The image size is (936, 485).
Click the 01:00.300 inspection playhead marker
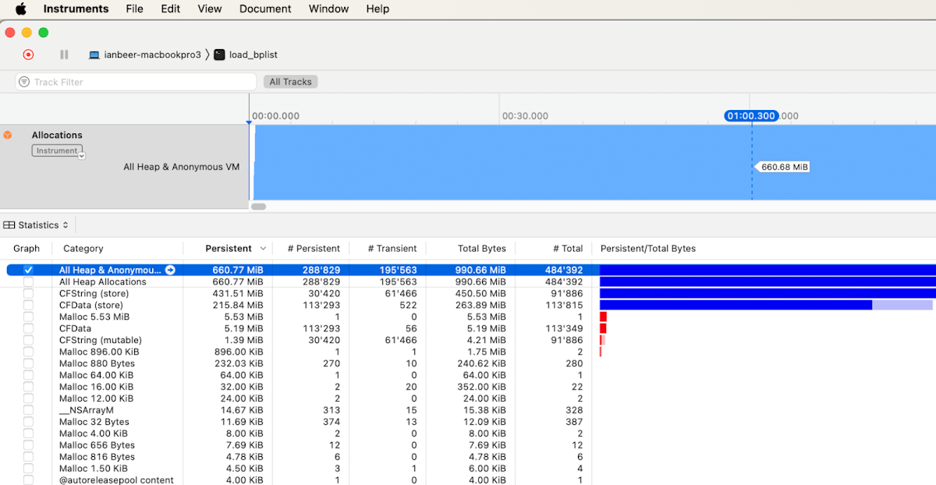pyautogui.click(x=751, y=115)
